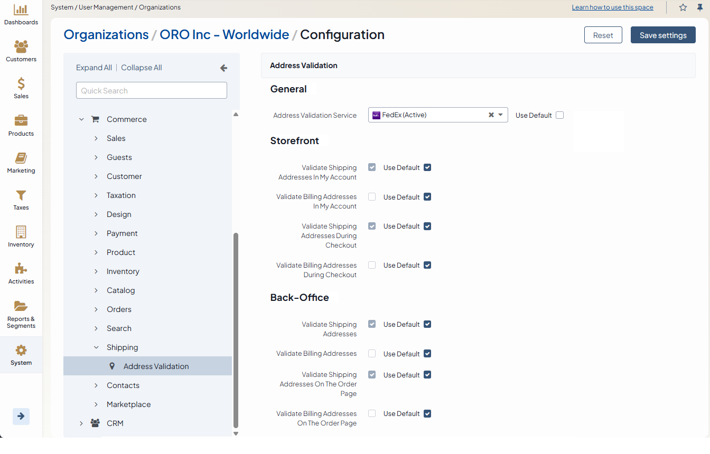Expand the Payment tree section
This screenshot has width=710, height=454.
[x=96, y=233]
